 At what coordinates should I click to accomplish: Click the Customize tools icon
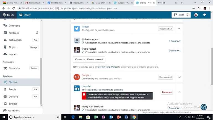coord(5,68)
